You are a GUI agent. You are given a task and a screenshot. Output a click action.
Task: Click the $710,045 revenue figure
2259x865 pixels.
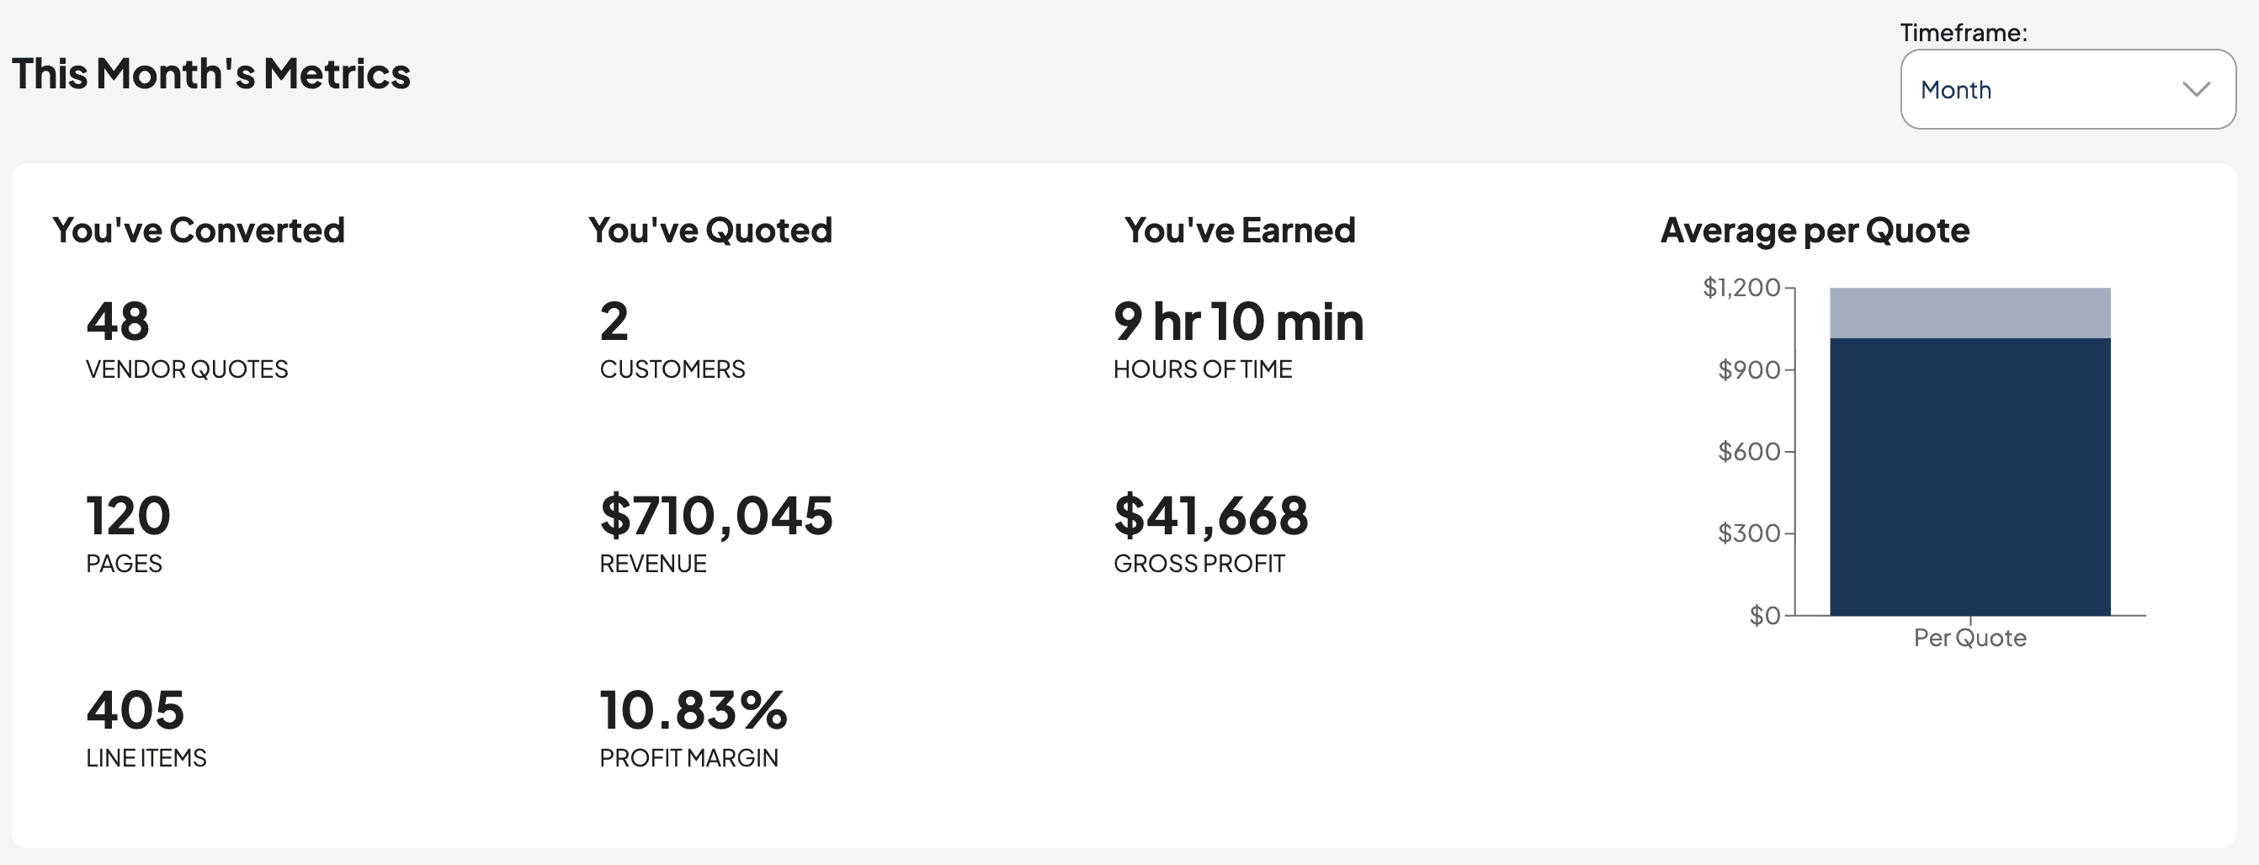coord(715,517)
